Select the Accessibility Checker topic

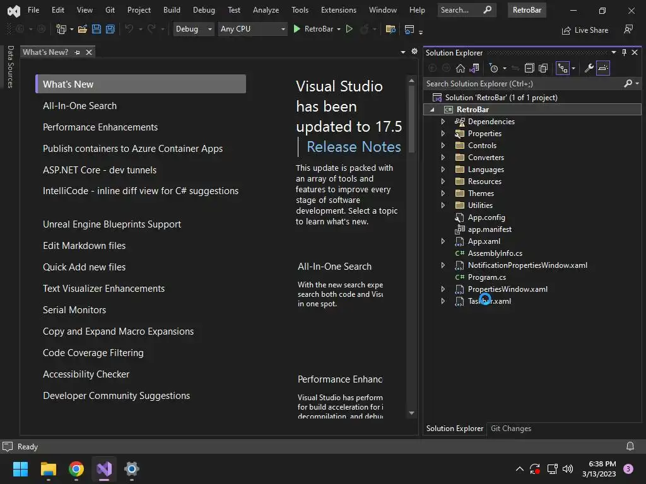tap(86, 374)
